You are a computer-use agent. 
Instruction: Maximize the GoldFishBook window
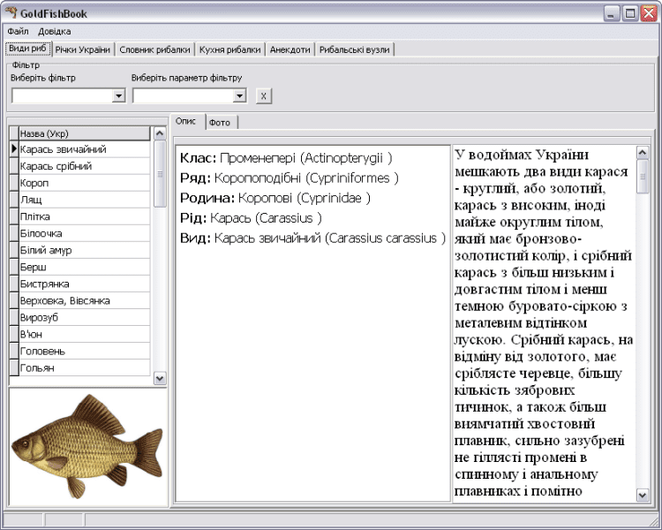tap(629, 13)
